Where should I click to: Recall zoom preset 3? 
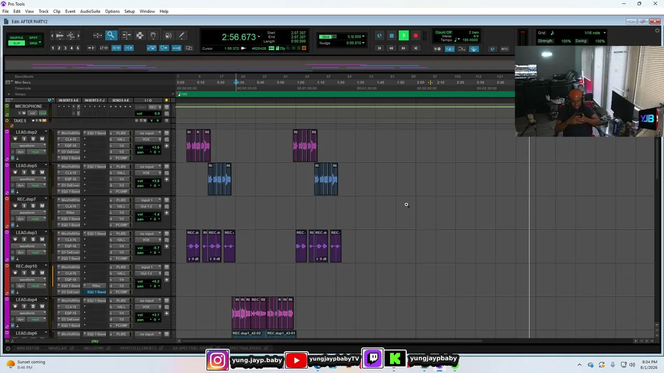(x=65, y=48)
